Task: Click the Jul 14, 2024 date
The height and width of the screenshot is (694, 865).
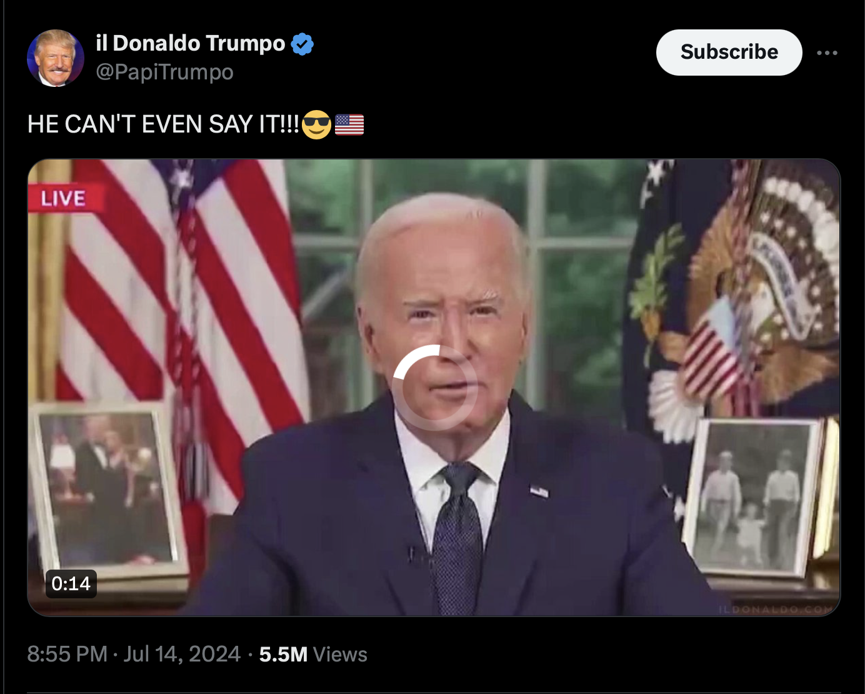Action: point(182,654)
